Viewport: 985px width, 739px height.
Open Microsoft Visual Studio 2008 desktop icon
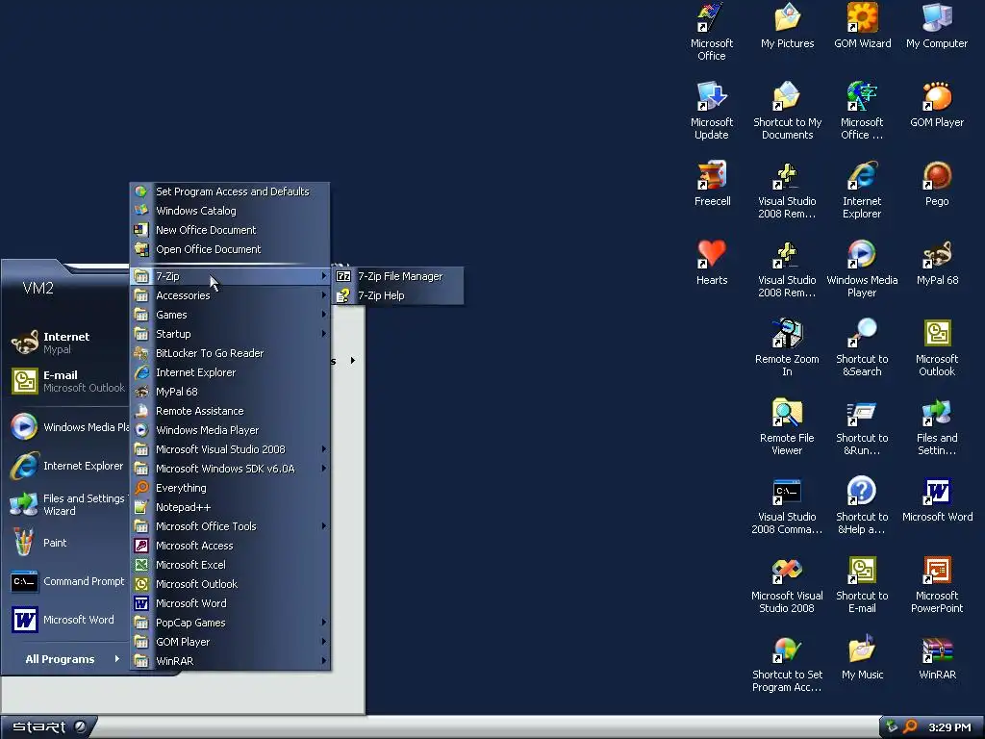point(787,584)
